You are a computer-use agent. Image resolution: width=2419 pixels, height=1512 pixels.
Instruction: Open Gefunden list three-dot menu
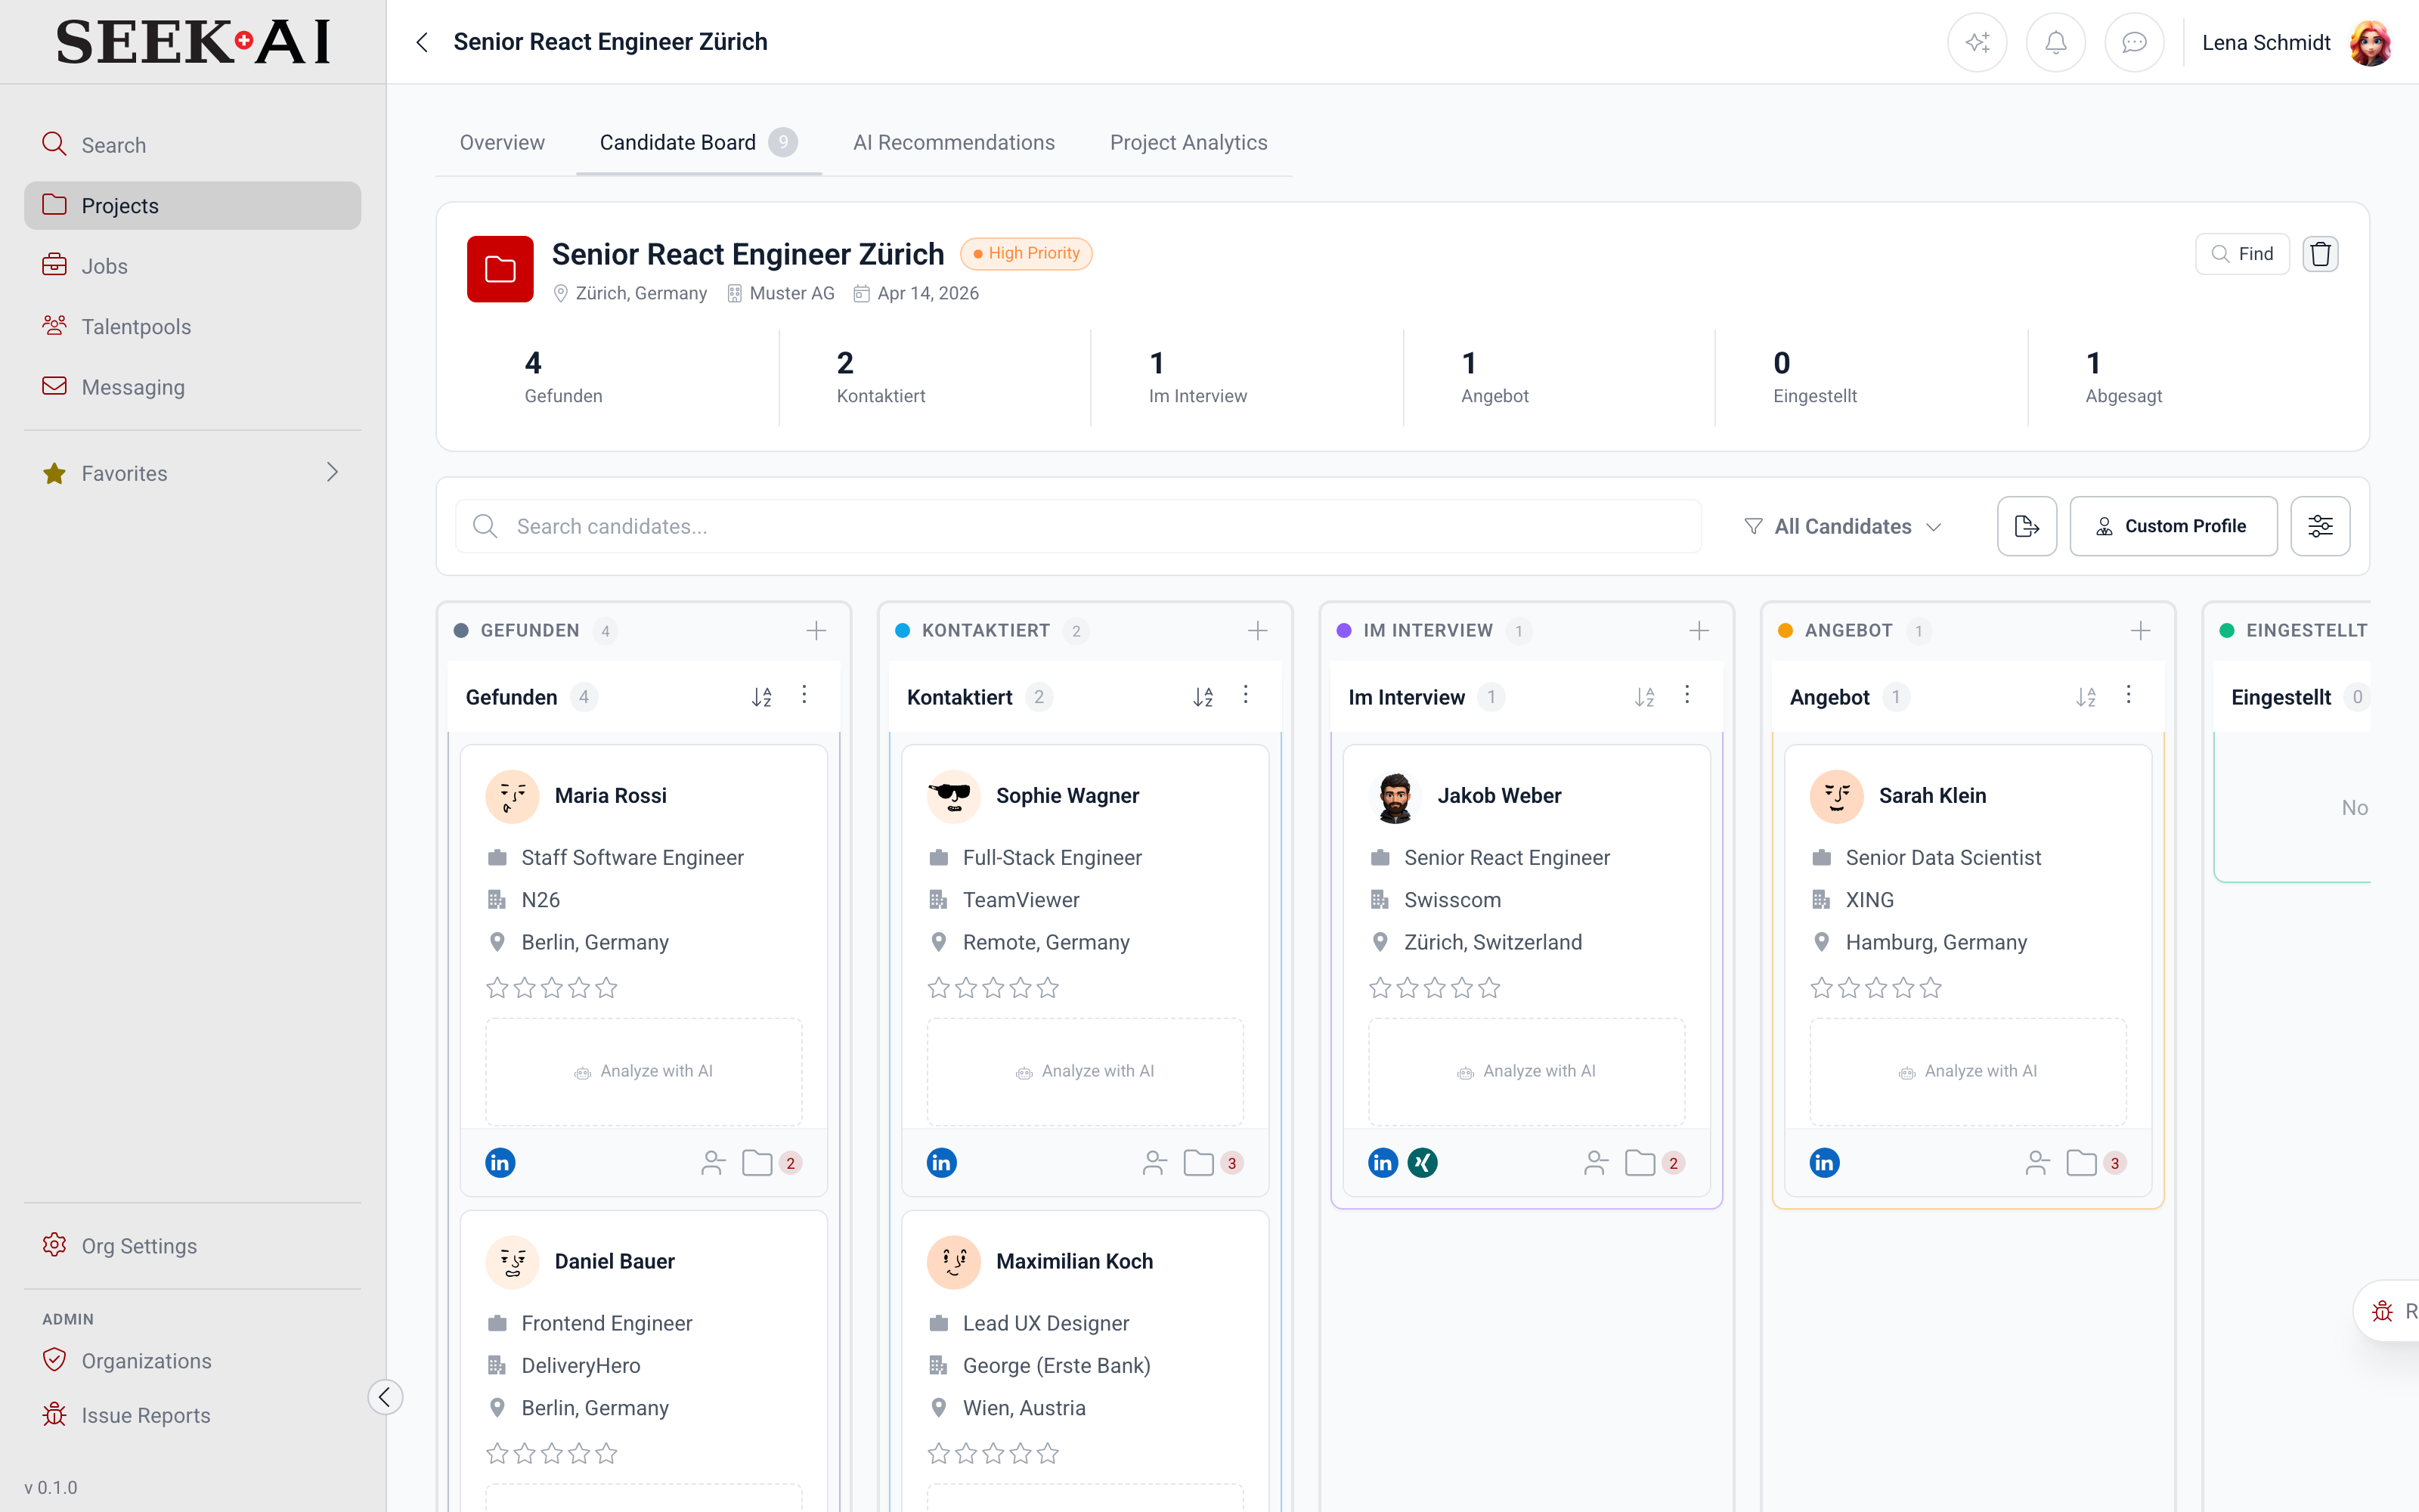coord(804,695)
